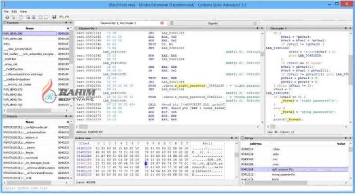The width and height of the screenshot is (355, 194).
Task: Click the green Undo arrow
Action: point(61,17)
